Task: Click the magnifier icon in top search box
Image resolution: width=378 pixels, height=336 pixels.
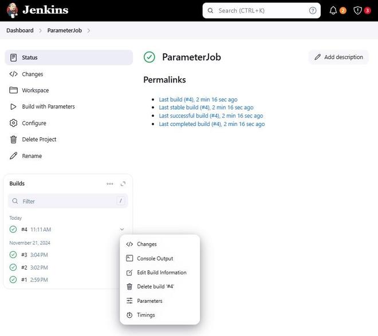Action: click(210, 11)
